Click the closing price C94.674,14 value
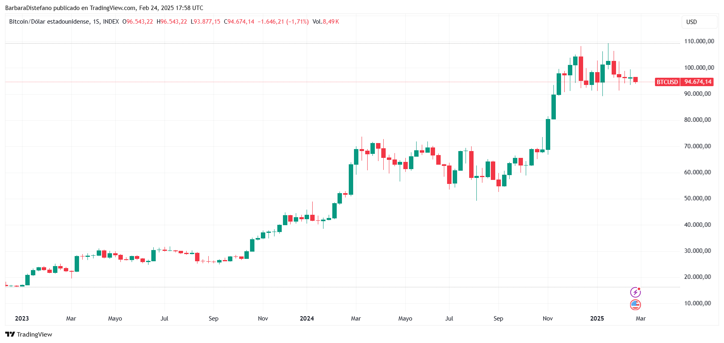The image size is (724, 343). click(x=239, y=22)
